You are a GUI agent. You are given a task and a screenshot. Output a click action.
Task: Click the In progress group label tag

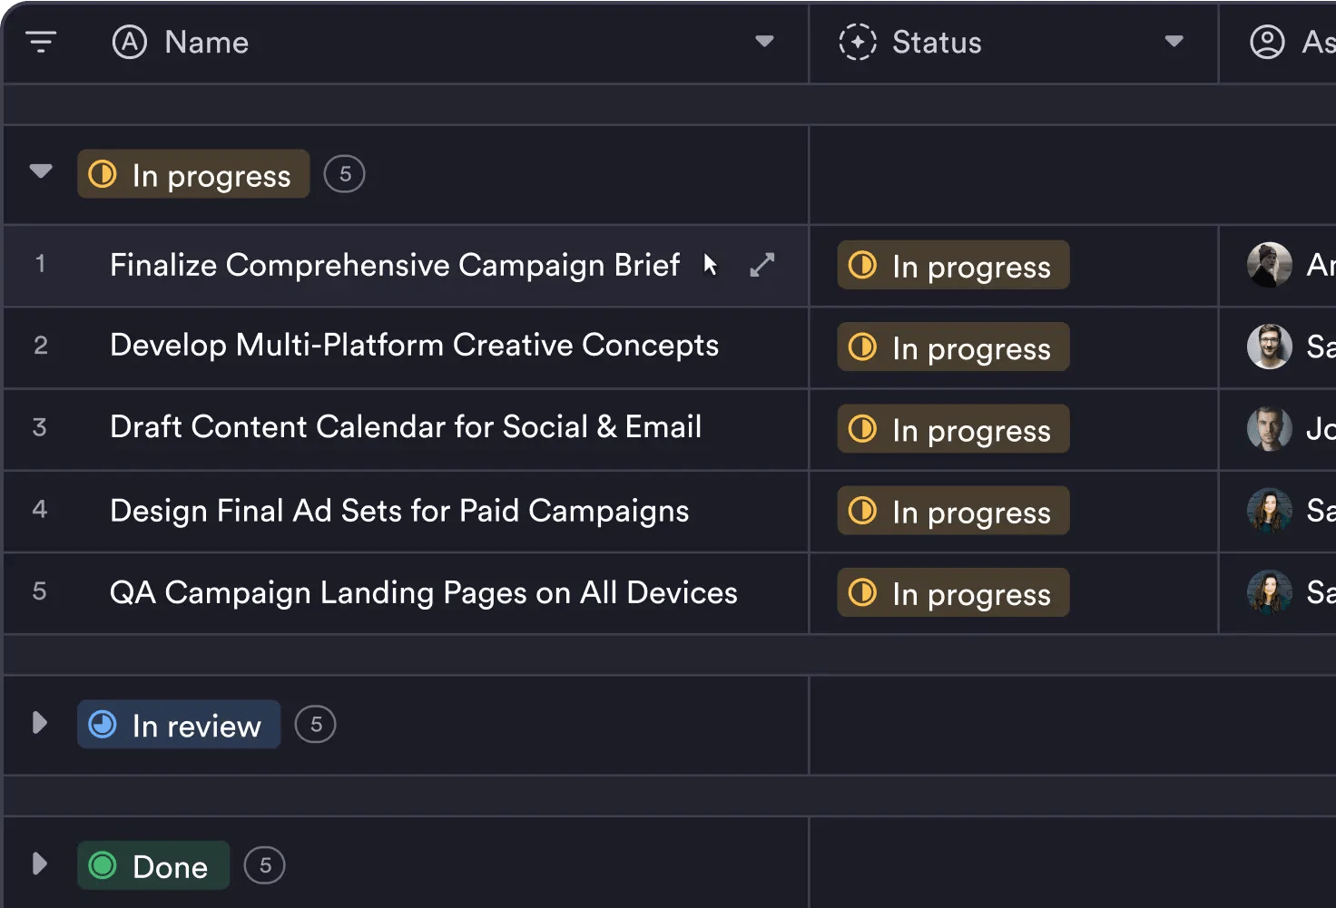pos(193,174)
